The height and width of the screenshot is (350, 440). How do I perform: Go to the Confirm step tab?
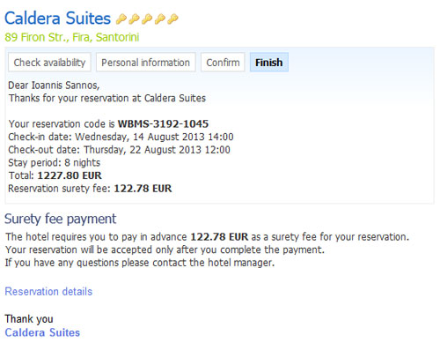point(223,63)
